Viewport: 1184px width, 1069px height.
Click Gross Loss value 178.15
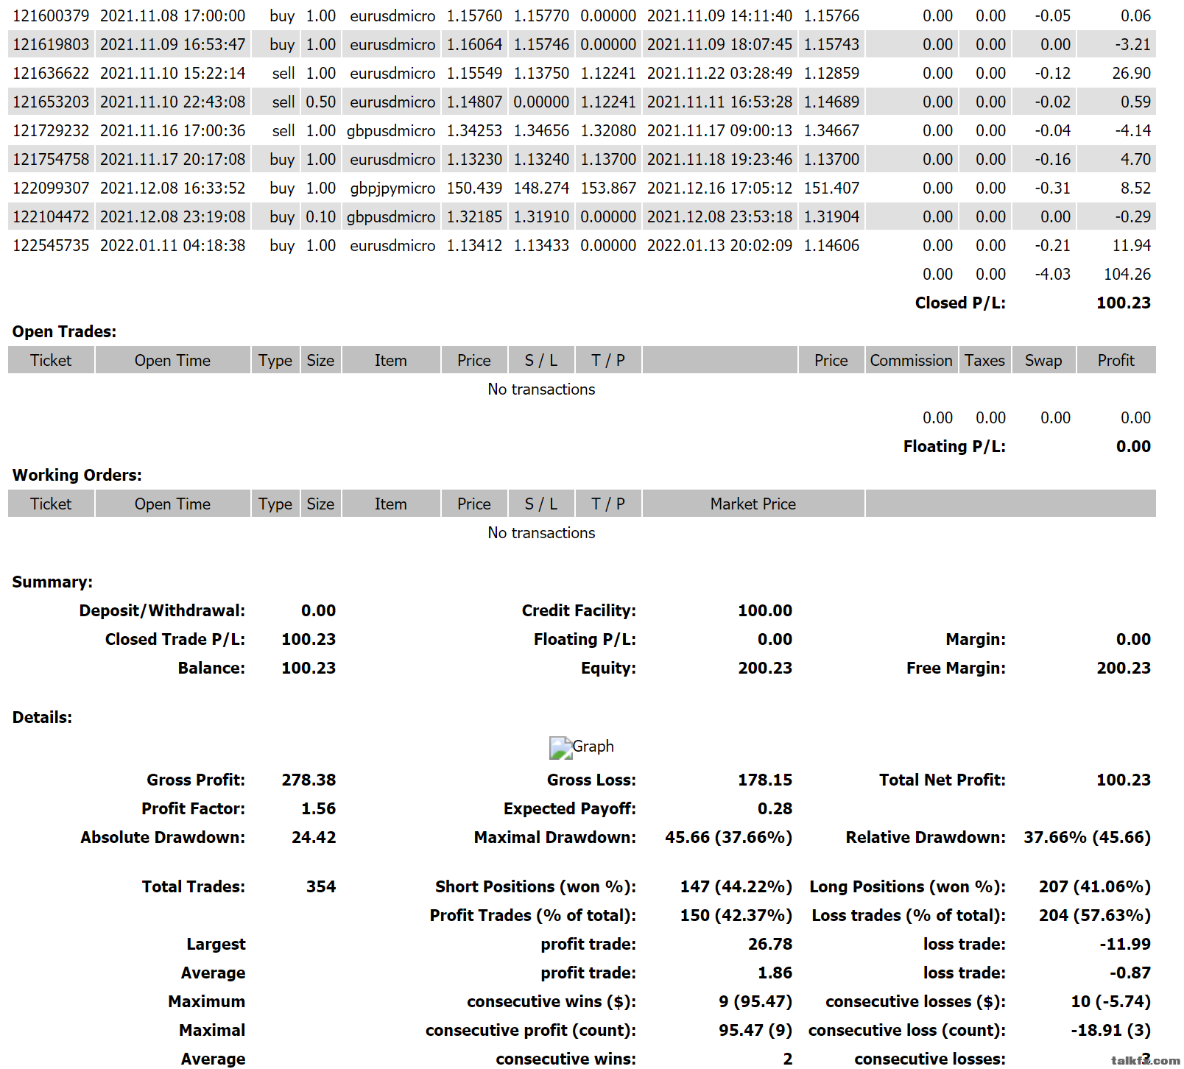tap(765, 780)
